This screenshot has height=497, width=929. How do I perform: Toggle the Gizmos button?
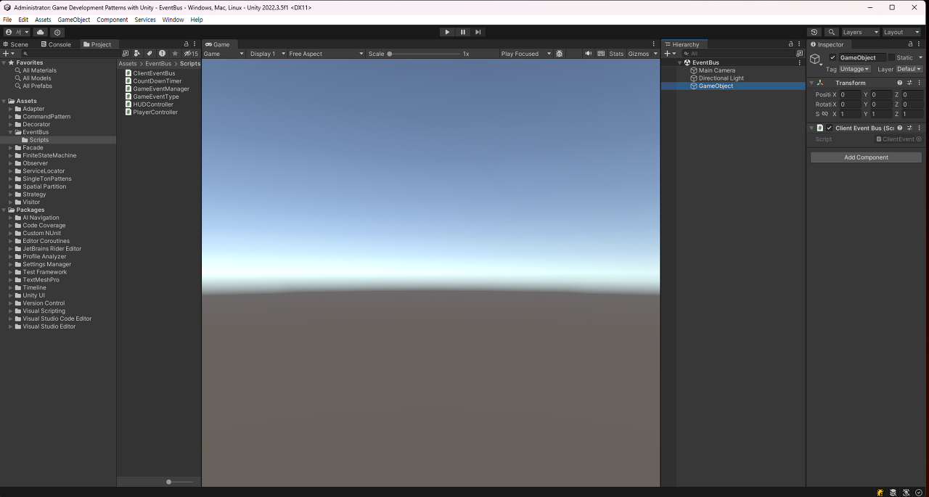coord(639,54)
